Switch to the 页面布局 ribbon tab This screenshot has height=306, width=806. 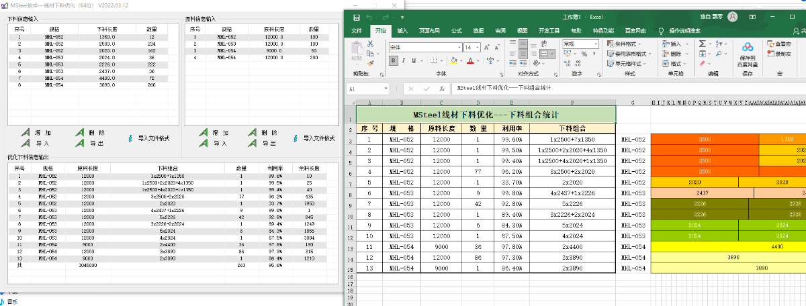pos(429,30)
